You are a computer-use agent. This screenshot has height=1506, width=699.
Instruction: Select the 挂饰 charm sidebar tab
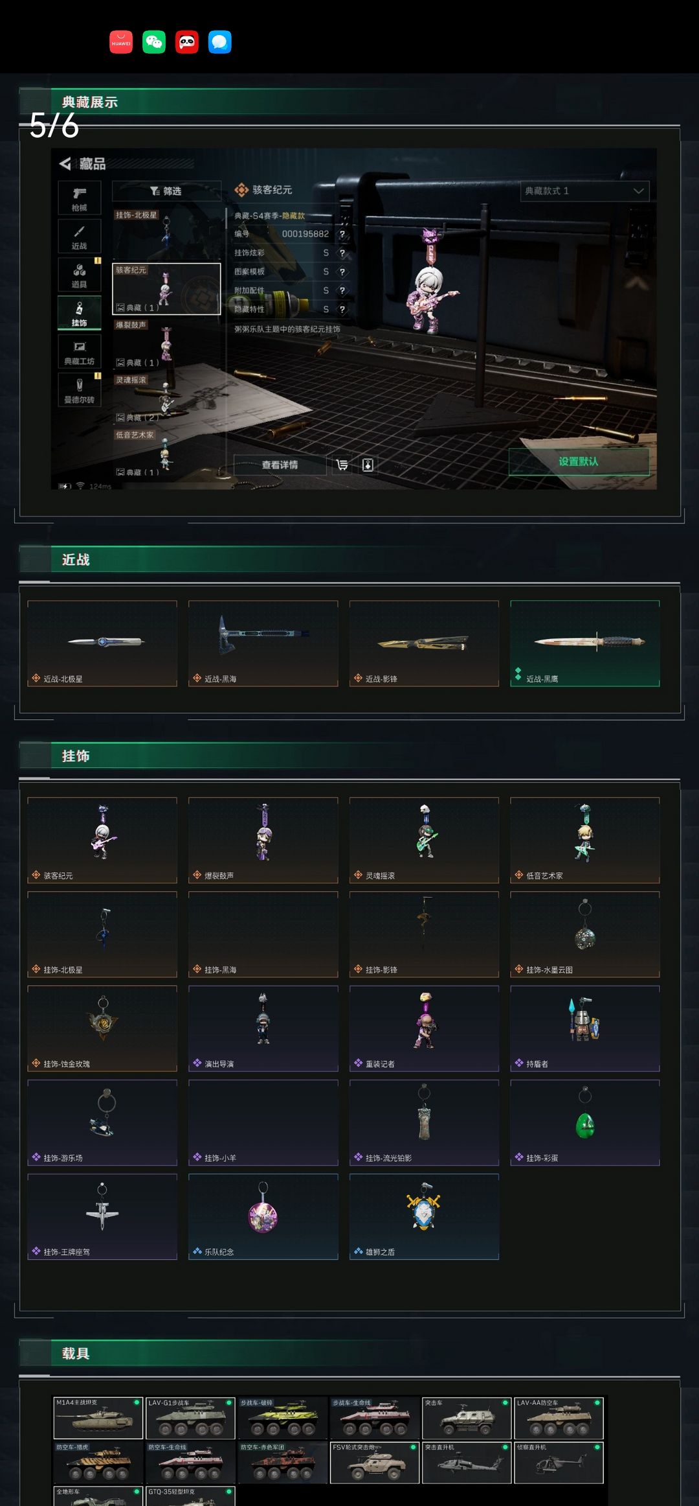pos(80,313)
